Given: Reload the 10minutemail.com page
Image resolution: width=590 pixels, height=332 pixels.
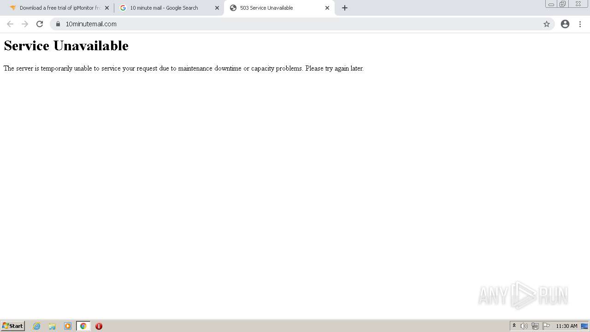Looking at the screenshot, I should [40, 24].
